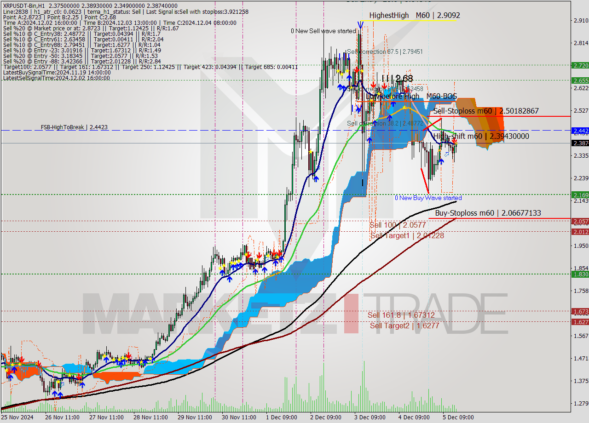Click the XRPUSDT-Bin,H1 symbol title text

23,5
